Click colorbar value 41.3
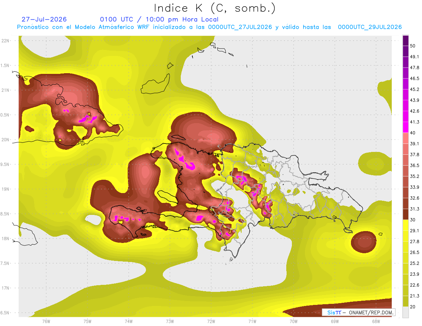 tap(414, 122)
